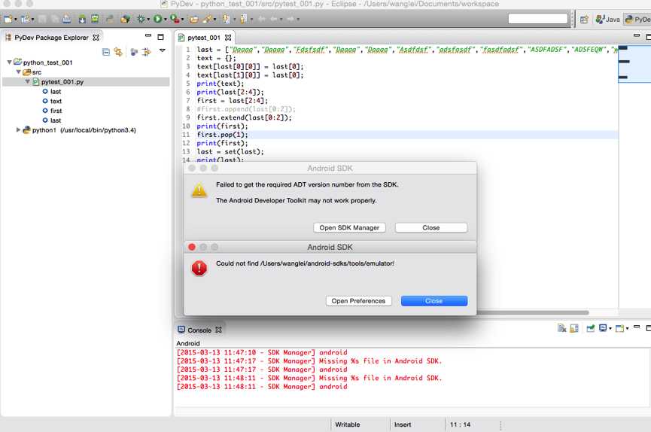The width and height of the screenshot is (651, 432).
Task: Close the pytest_001 editor tab
Action: point(228,38)
